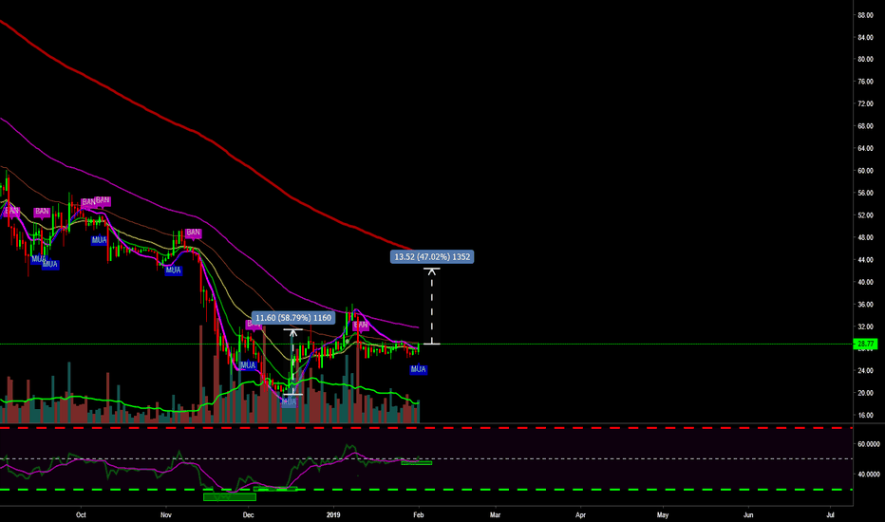Click the Nov label on the time axis
This screenshot has width=885, height=522.
(x=165, y=514)
